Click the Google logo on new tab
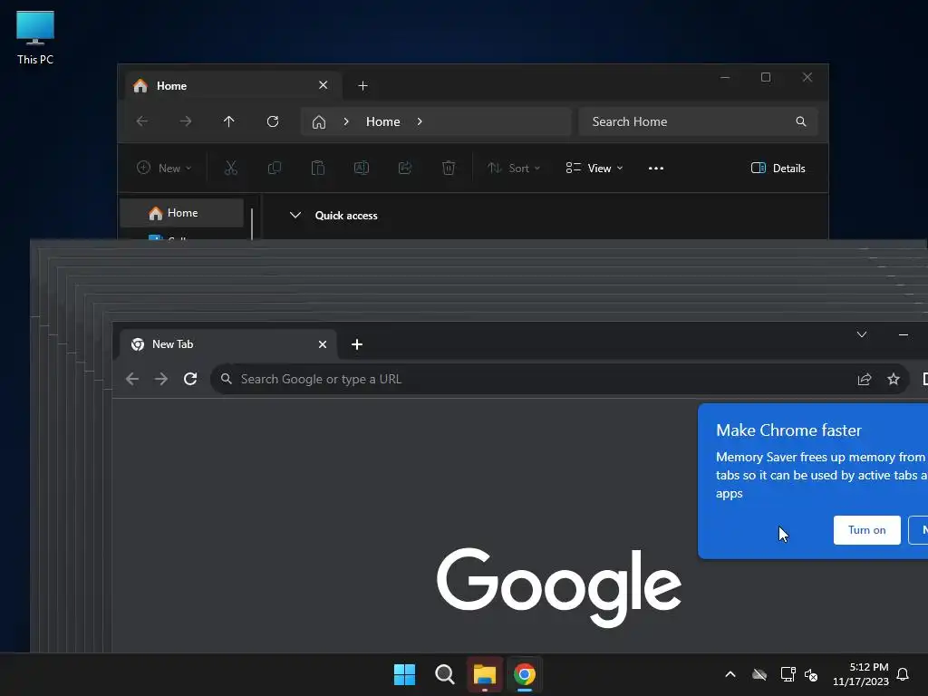Screen dimensions: 928x696 (x=558, y=587)
